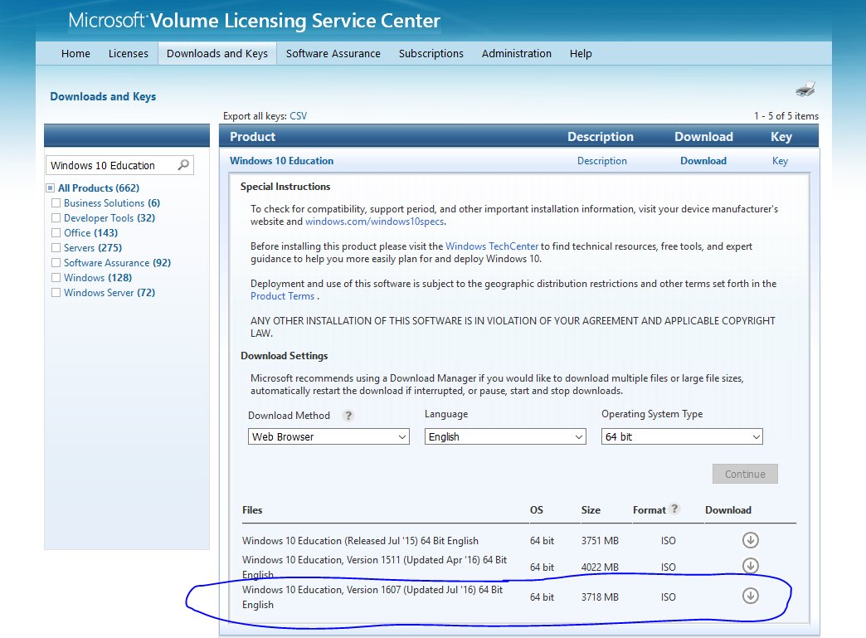Open the Operating System Type dropdown
The height and width of the screenshot is (638, 866).
pos(682,436)
